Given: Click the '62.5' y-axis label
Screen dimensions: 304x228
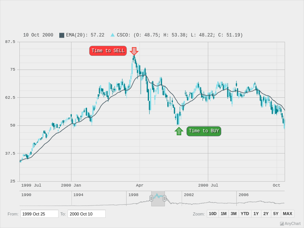Looking at the screenshot, I should pos(10,98).
